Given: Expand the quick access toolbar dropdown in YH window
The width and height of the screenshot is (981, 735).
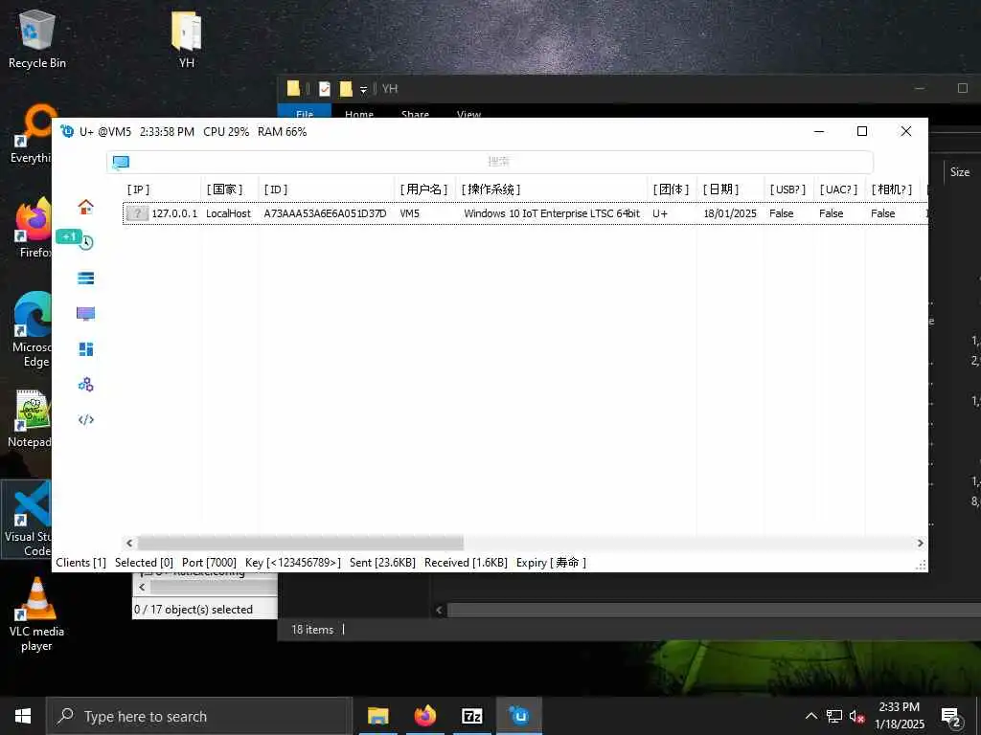Looking at the screenshot, I should 363,90.
